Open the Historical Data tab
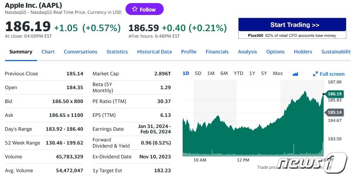Screen dimensions: 351x178 tap(154, 52)
